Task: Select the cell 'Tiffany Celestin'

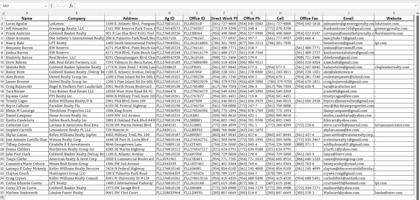Action: [27, 144]
